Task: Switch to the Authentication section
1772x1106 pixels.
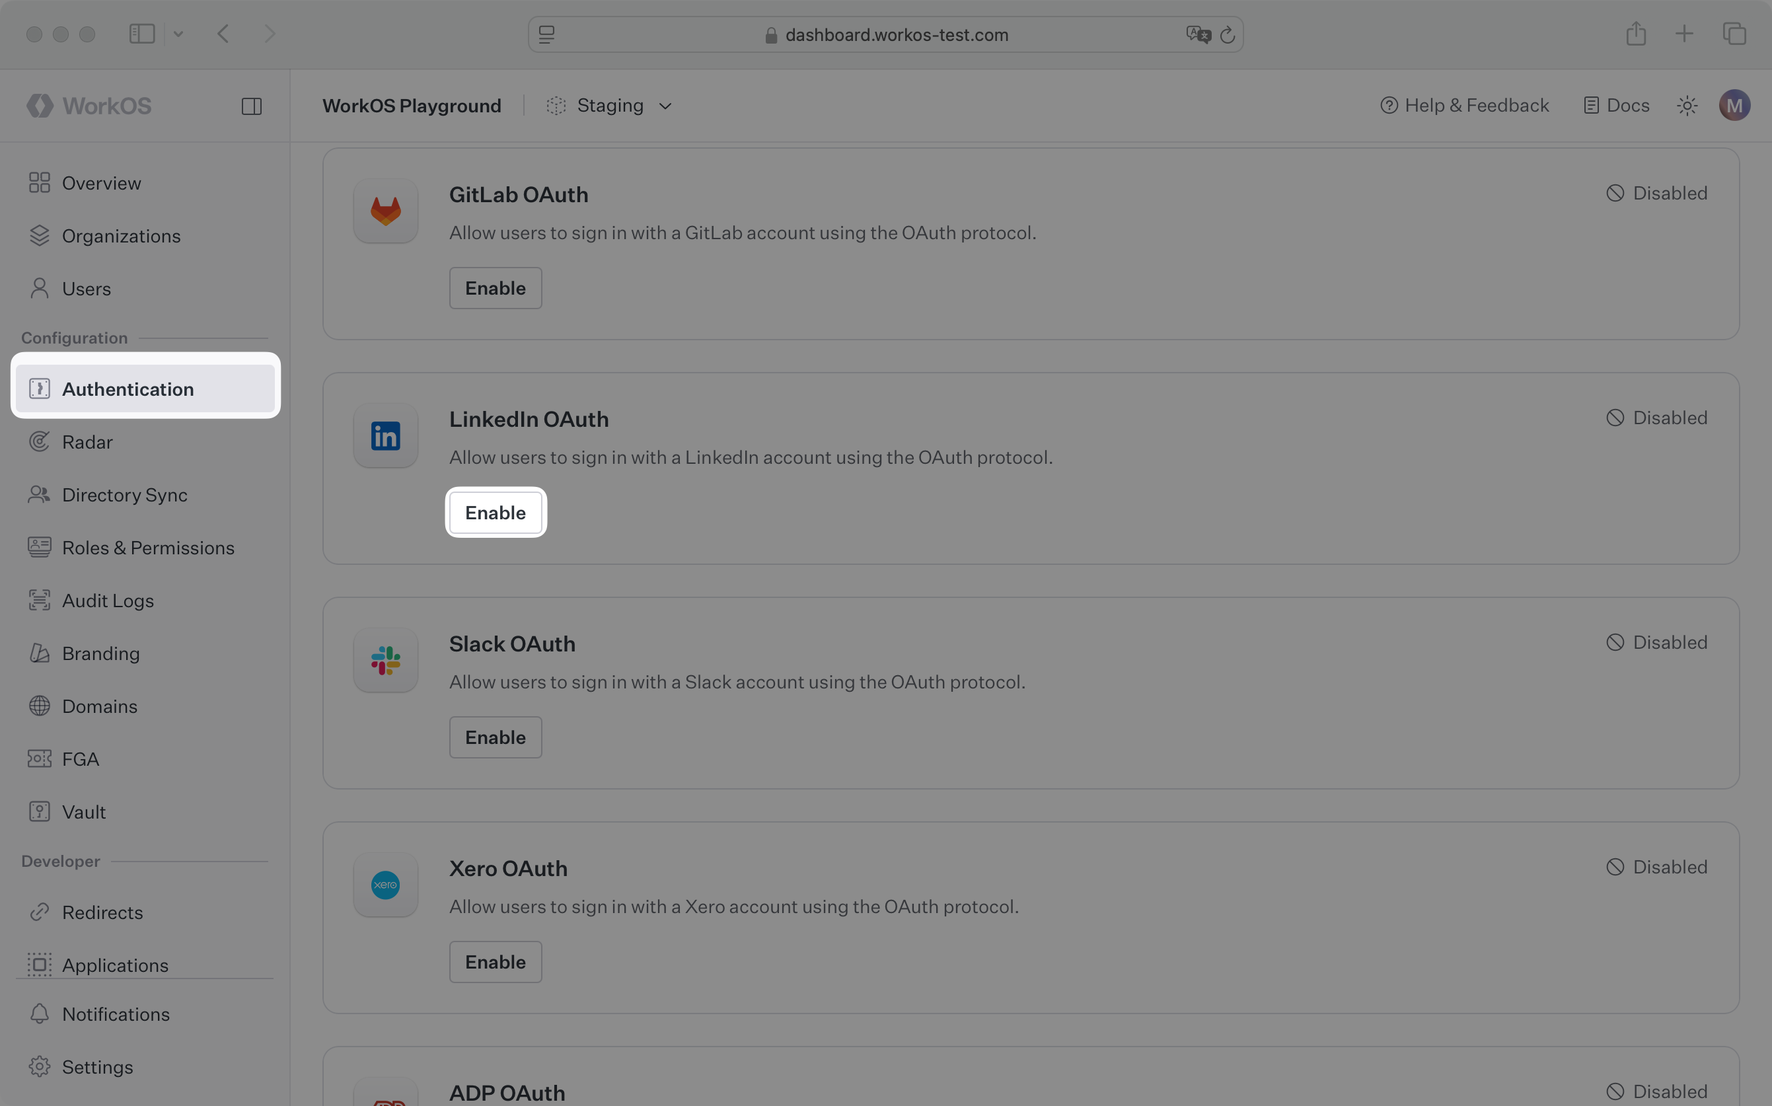Action: coord(128,388)
